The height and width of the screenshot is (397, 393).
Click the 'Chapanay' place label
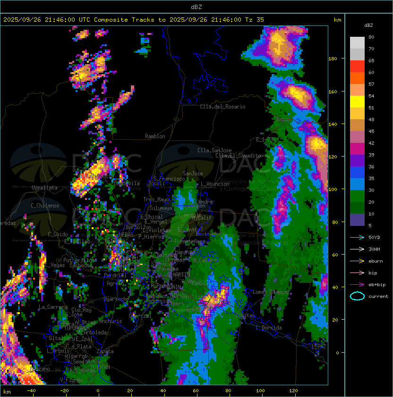point(183,252)
